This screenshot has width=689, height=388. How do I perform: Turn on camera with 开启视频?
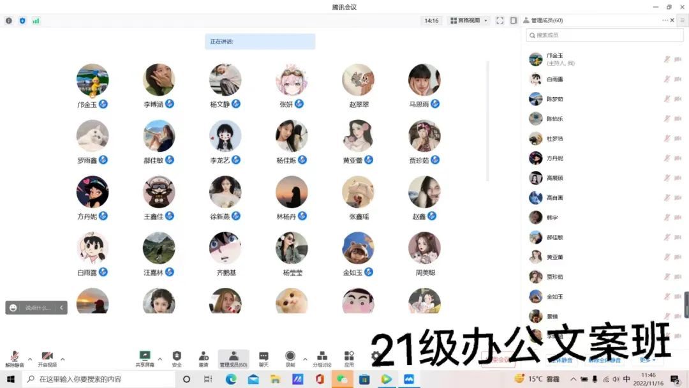coord(47,359)
